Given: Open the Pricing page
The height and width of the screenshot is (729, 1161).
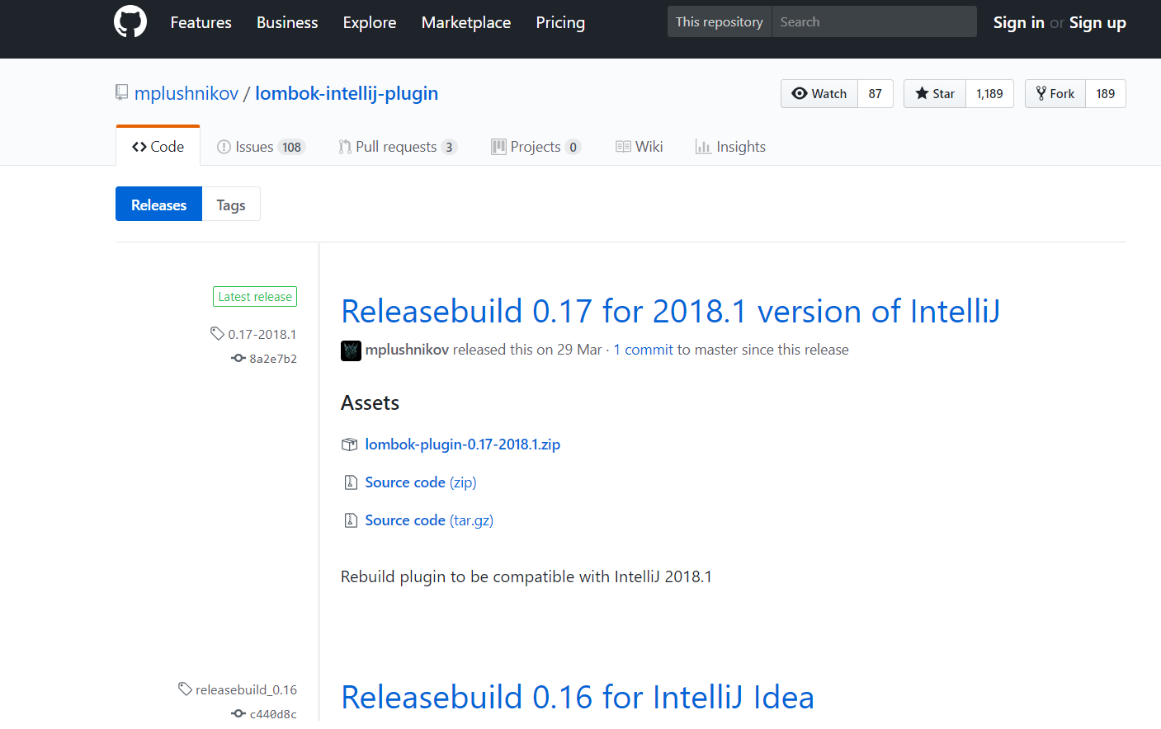Looking at the screenshot, I should [x=560, y=22].
